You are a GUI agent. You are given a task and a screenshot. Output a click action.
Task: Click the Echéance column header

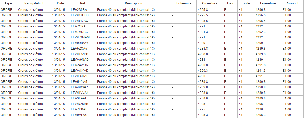184,3
